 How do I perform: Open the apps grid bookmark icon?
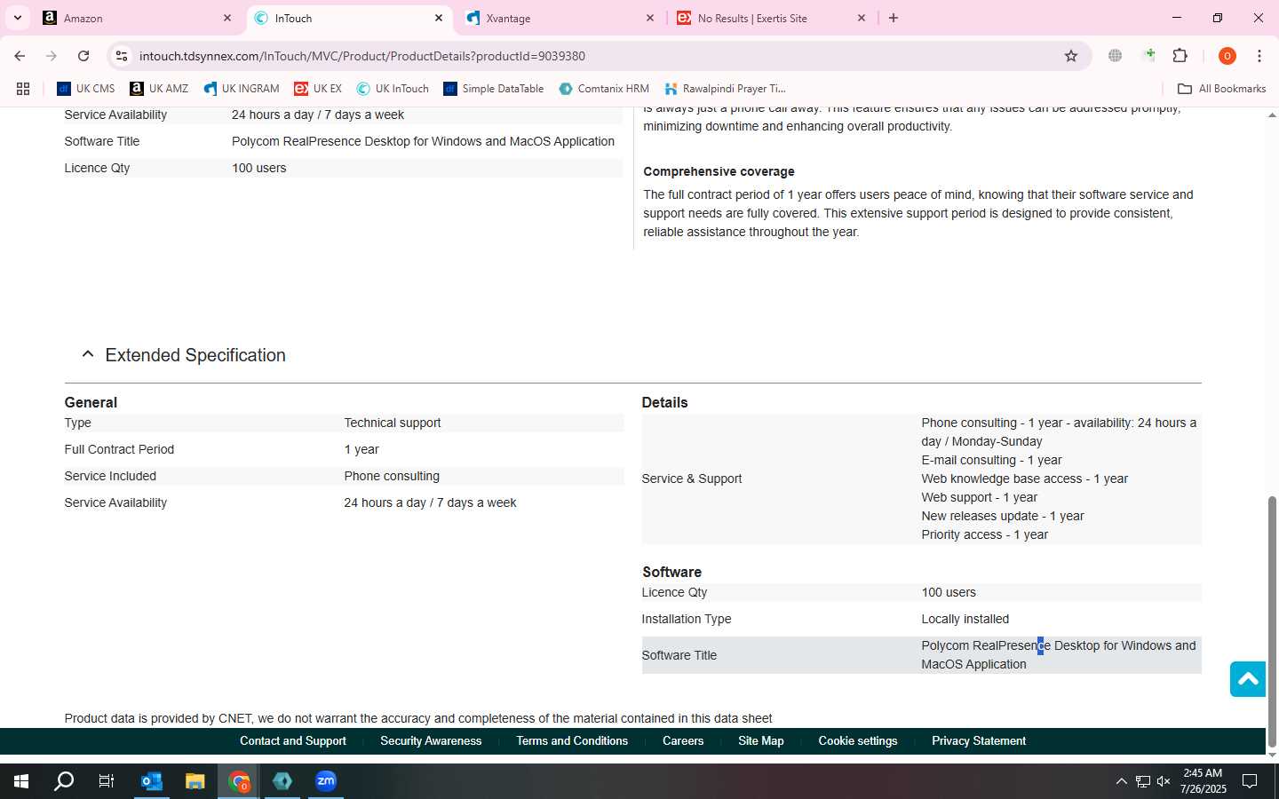point(23,89)
